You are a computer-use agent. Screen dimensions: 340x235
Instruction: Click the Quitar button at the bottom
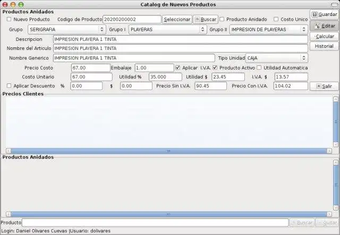tap(327, 223)
